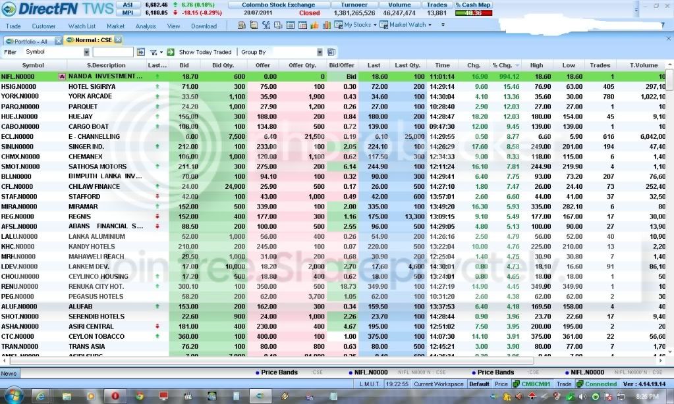Open the Watch List menu

82,26
